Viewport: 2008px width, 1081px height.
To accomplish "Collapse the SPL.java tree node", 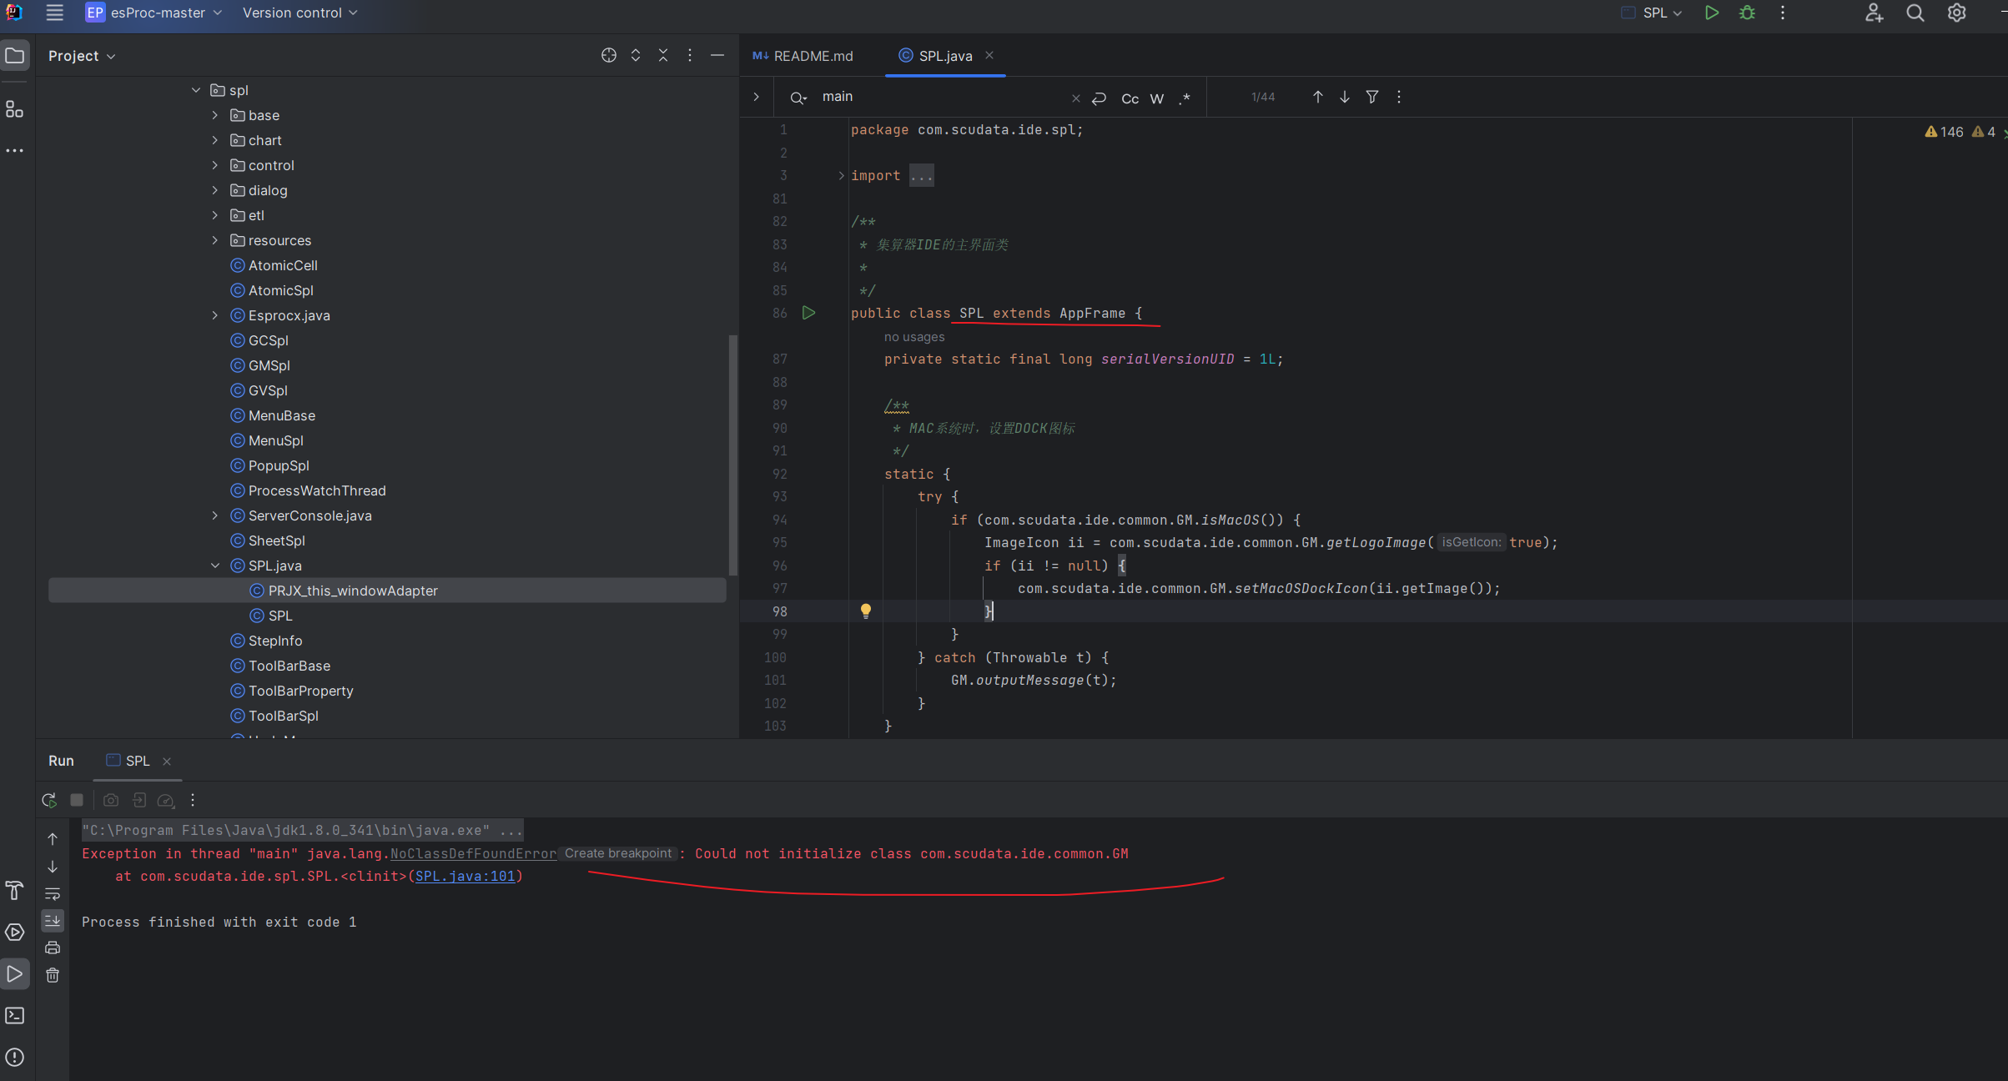I will point(215,566).
